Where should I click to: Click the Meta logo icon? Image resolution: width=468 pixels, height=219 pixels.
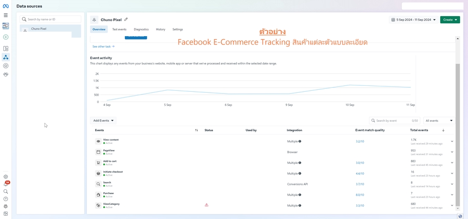6,6
